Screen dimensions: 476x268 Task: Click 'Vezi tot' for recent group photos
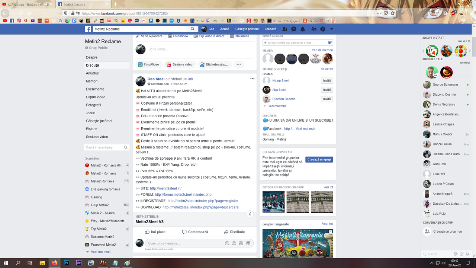click(328, 187)
